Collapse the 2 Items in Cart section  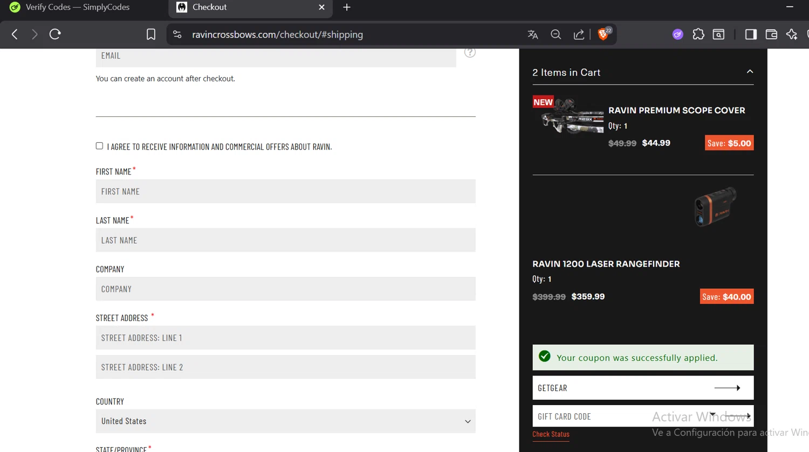(750, 72)
